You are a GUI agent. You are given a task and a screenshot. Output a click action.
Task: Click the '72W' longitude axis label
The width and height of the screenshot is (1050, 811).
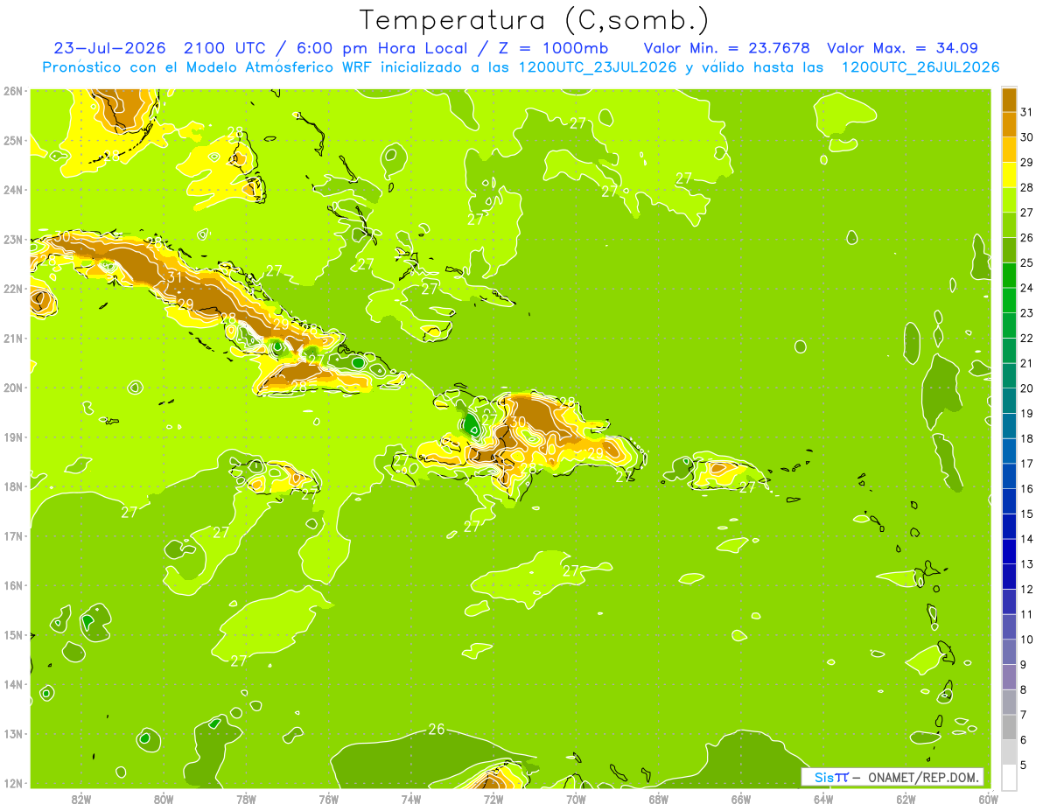tap(493, 799)
